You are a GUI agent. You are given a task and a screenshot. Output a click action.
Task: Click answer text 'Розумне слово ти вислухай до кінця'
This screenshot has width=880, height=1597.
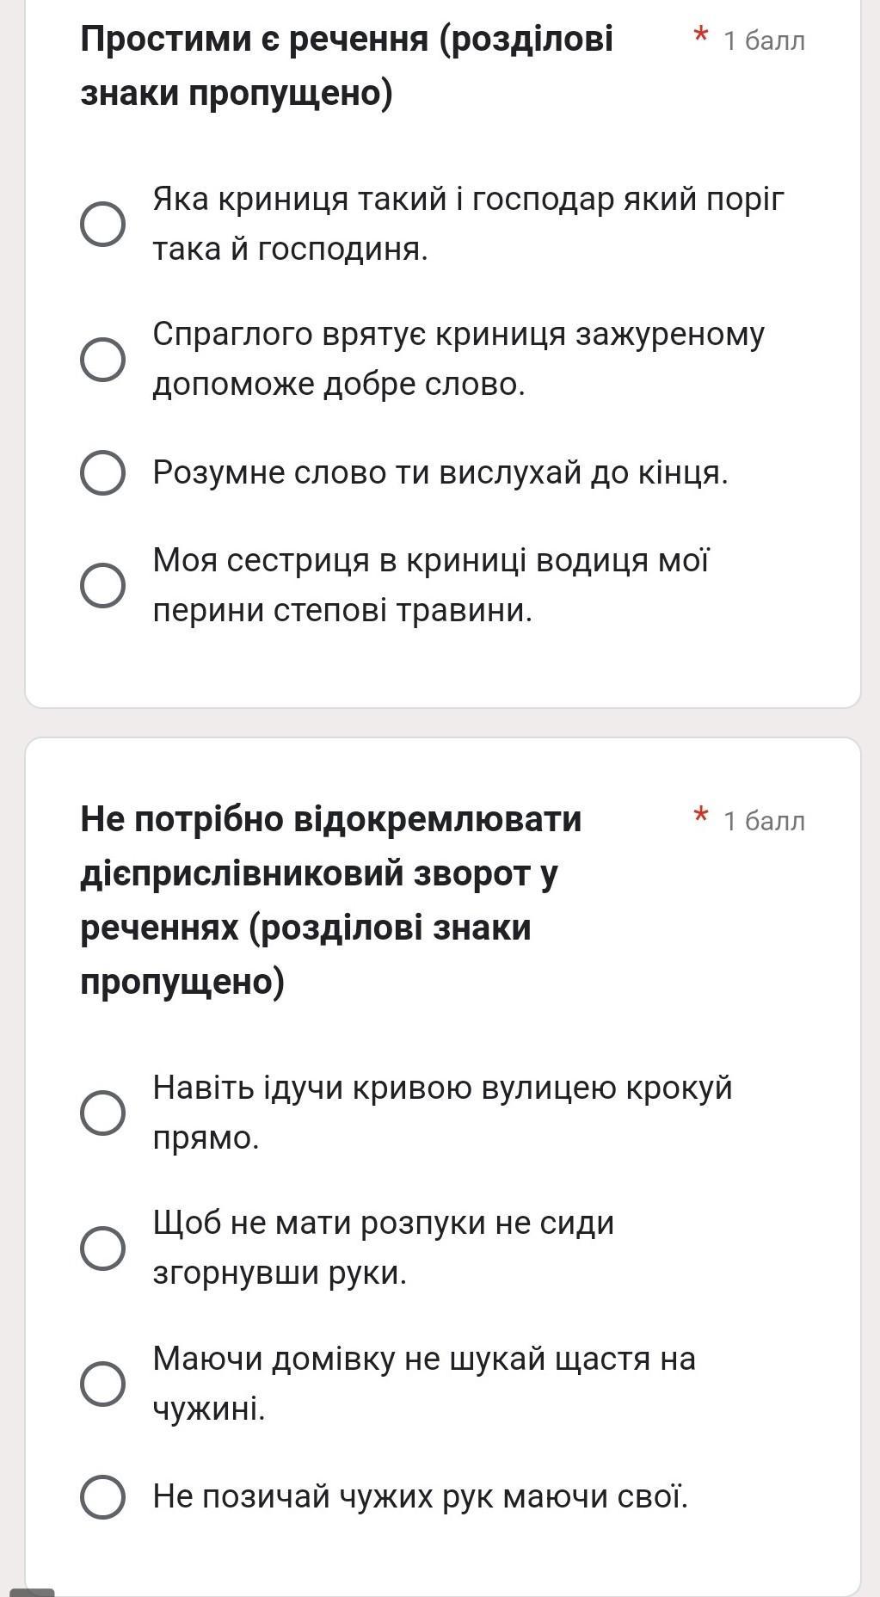tap(440, 472)
